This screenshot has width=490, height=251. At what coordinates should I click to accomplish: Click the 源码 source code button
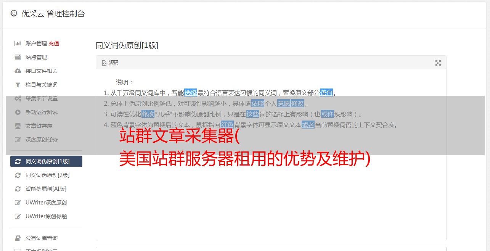(110, 63)
